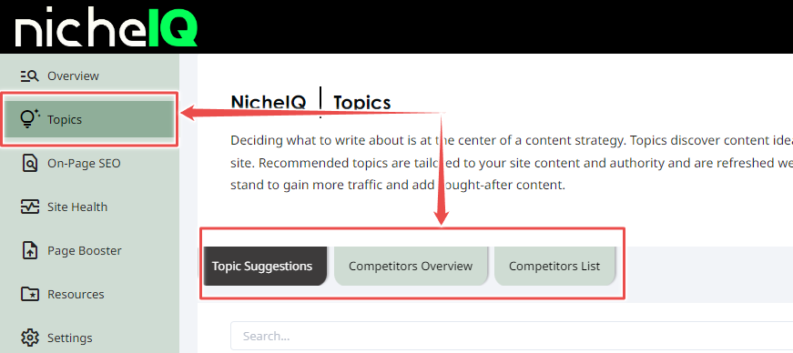Focus the Search... input field
This screenshot has width=793, height=353.
tap(512, 336)
